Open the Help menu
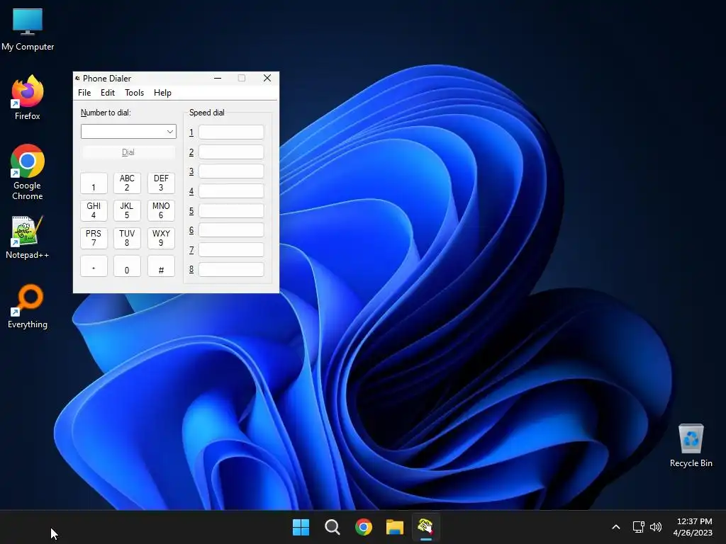The width and height of the screenshot is (726, 544). (162, 93)
